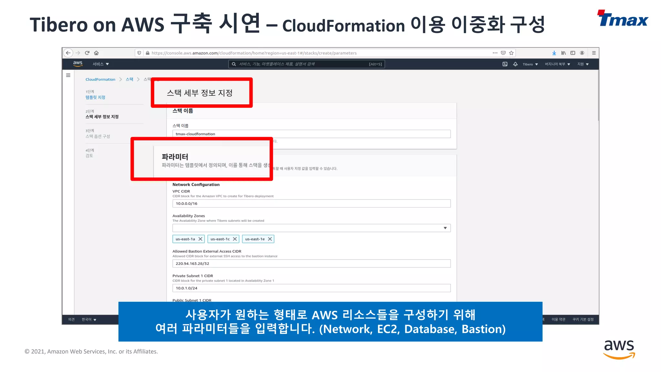Viewport: 661px width, 372px height.
Task: Click the AWS services search field
Action: [x=307, y=64]
